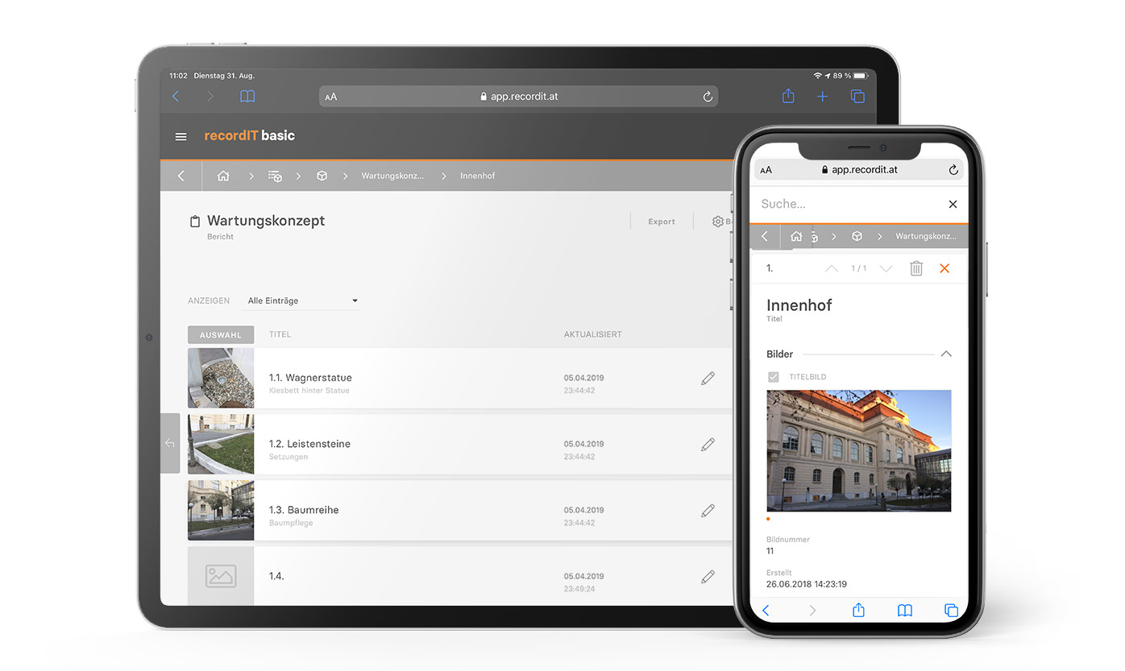Click the Auswahl selection toggle button
Viewport: 1125px width, 671px height.
pos(221,335)
